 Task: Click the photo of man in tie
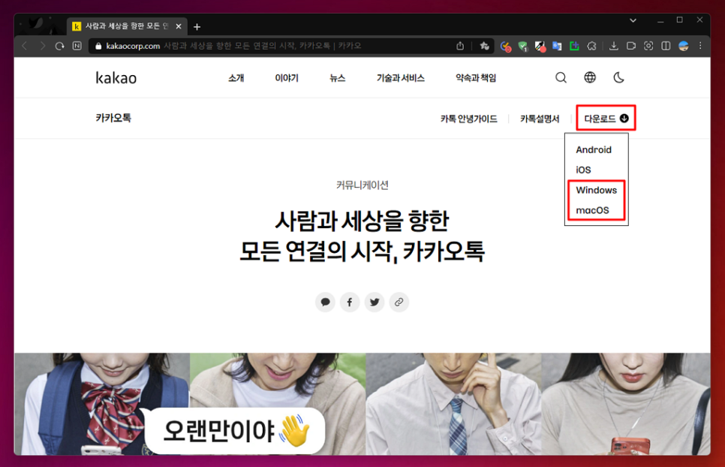(453, 404)
